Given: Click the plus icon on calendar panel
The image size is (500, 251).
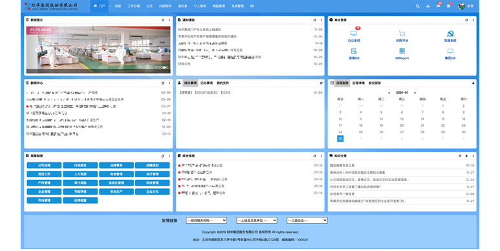Looking at the screenshot, I should (x=473, y=83).
